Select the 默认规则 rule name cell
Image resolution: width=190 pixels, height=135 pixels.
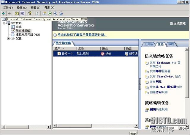[83, 54]
